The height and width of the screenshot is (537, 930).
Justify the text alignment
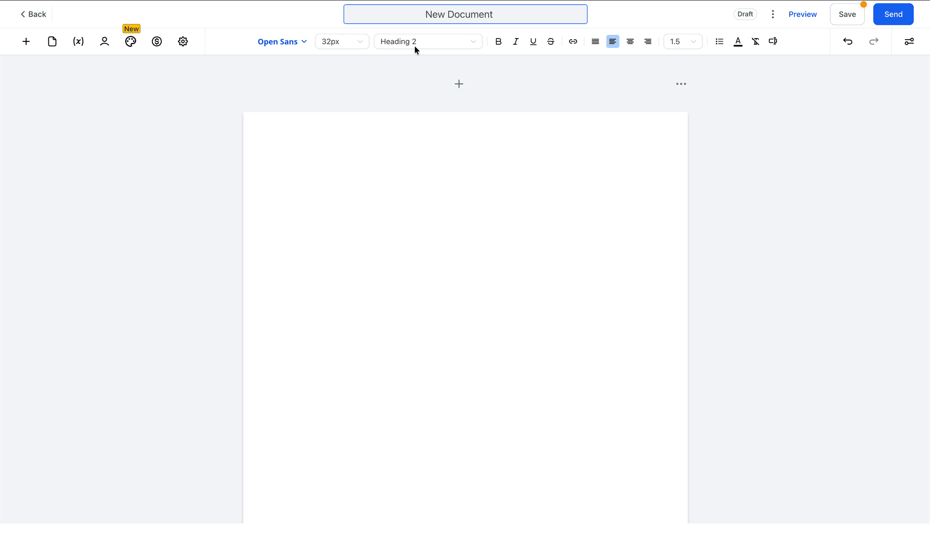coord(595,41)
